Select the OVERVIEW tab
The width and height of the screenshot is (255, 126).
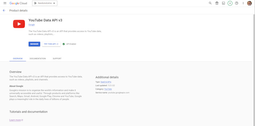click(x=18, y=59)
